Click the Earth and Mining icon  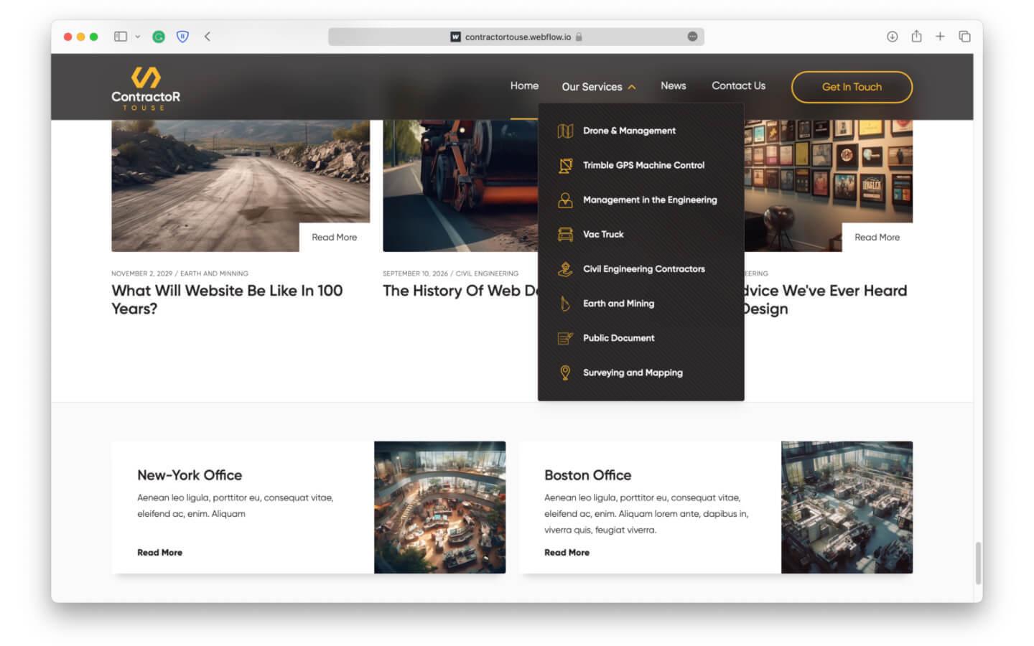click(565, 303)
